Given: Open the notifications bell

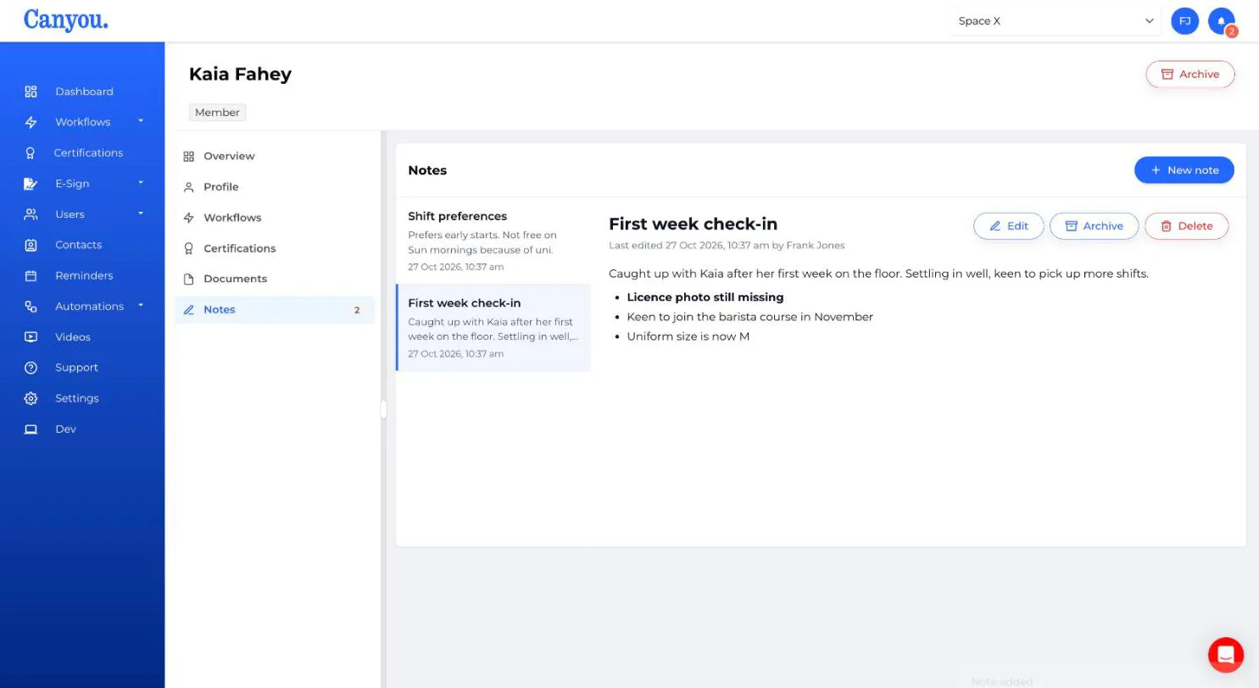Looking at the screenshot, I should pyautogui.click(x=1222, y=21).
